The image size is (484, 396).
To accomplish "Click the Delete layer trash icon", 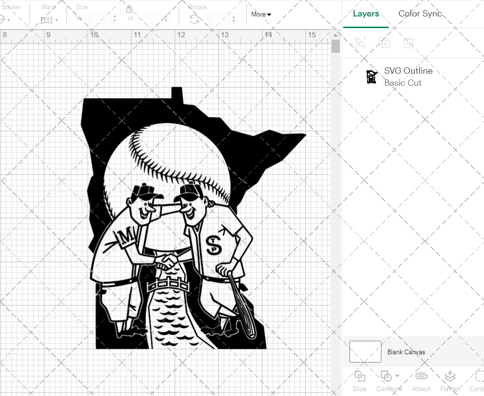I will click(x=408, y=42).
